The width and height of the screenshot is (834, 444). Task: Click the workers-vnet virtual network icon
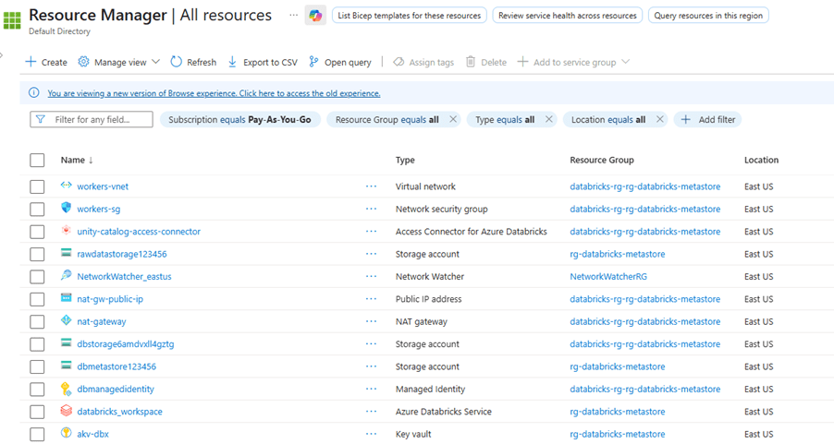coord(67,186)
